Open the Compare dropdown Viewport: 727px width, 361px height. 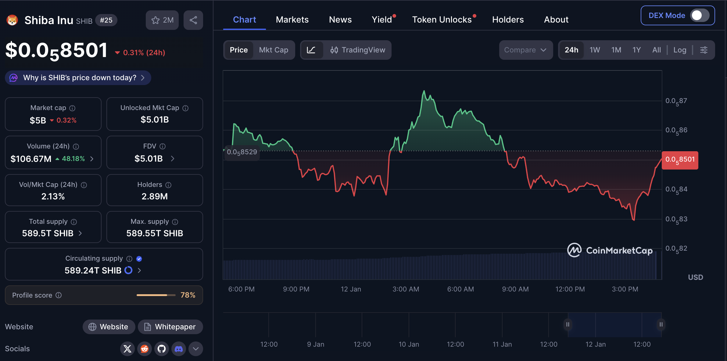[x=525, y=50]
